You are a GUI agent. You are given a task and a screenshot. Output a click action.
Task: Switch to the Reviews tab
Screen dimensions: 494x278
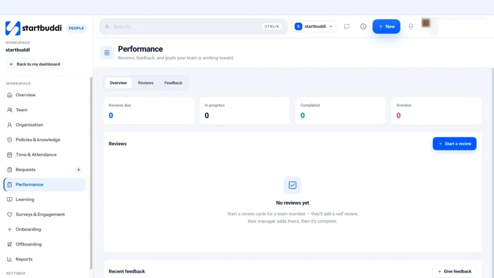coord(146,83)
